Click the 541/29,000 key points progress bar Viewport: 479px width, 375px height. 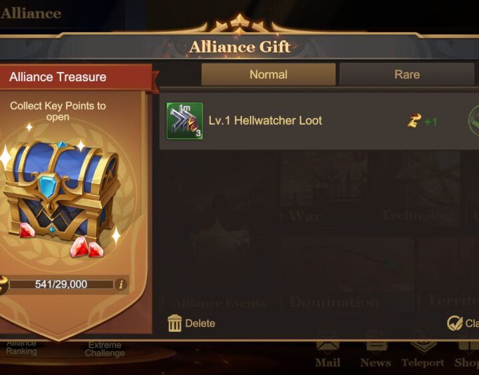(x=61, y=284)
